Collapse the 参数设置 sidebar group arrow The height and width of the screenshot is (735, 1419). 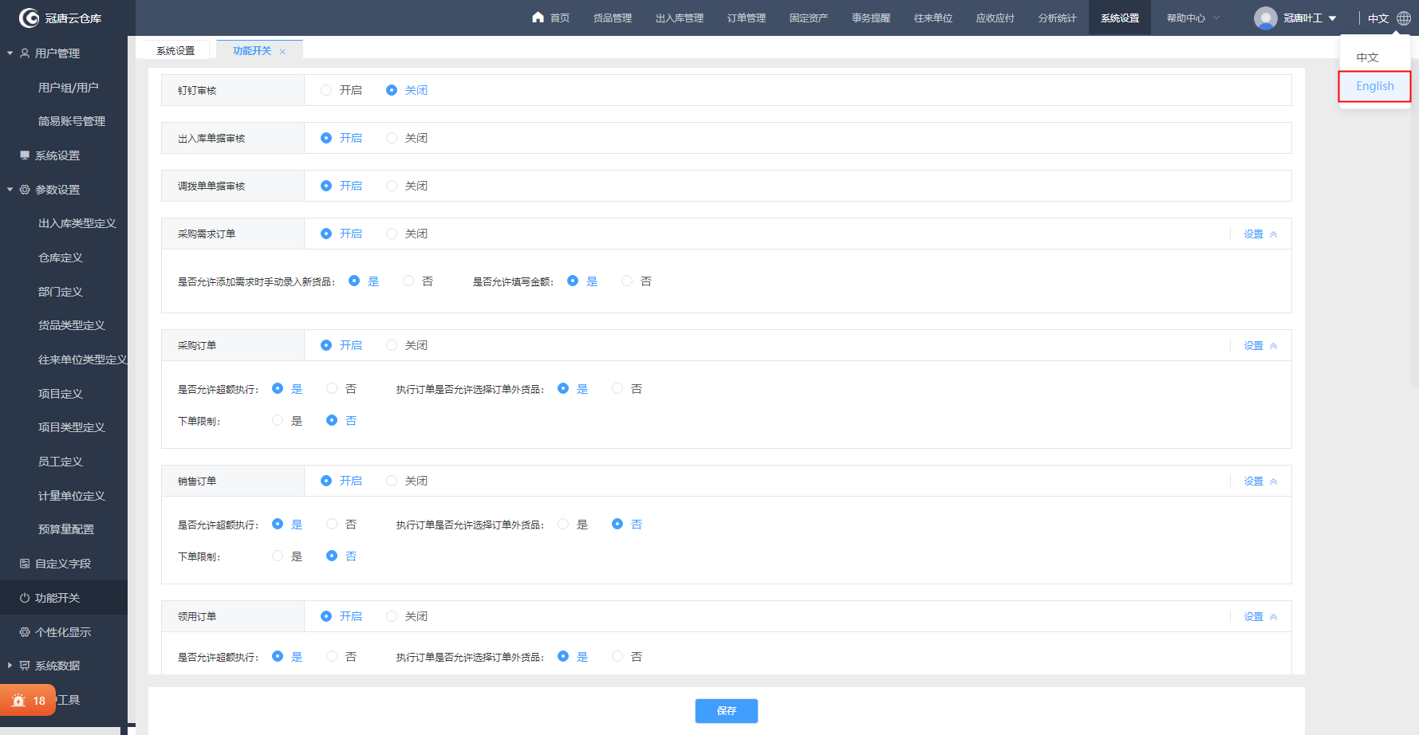click(10, 190)
